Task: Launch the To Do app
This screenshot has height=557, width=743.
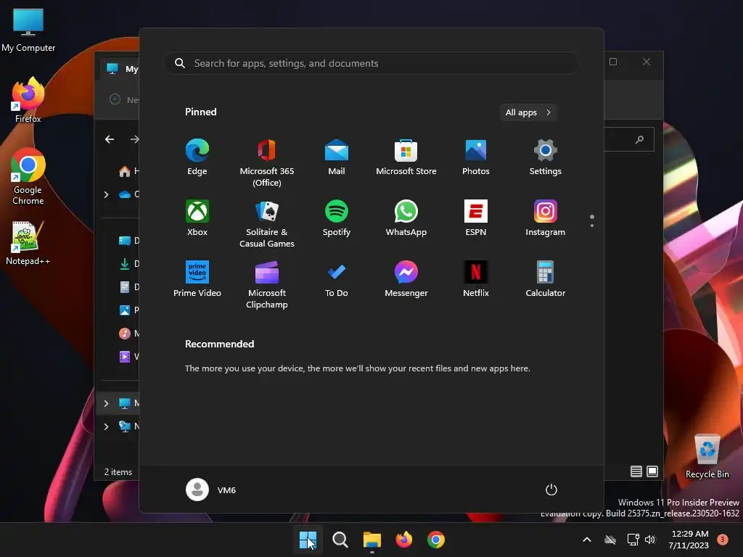Action: click(337, 279)
